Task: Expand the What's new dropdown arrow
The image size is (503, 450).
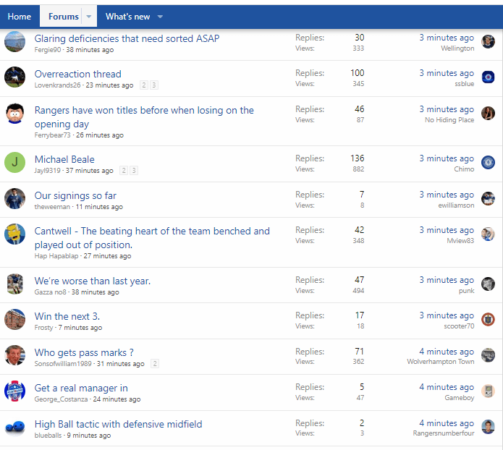Action: click(x=160, y=17)
